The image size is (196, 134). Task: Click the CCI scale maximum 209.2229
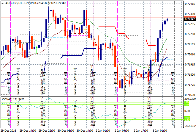(190, 99)
